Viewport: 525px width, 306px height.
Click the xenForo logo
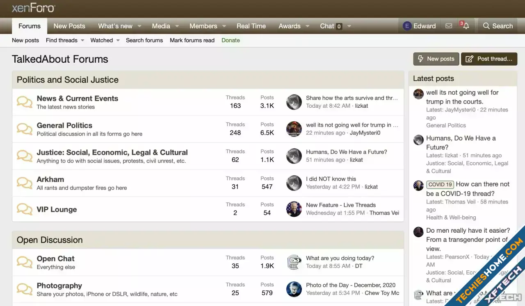(34, 8)
